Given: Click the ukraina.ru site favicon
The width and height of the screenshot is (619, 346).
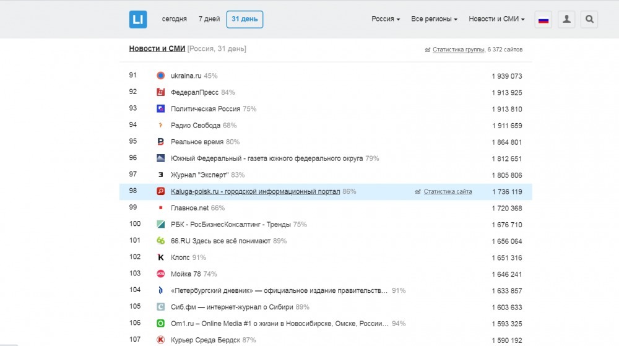Looking at the screenshot, I should pyautogui.click(x=161, y=76).
